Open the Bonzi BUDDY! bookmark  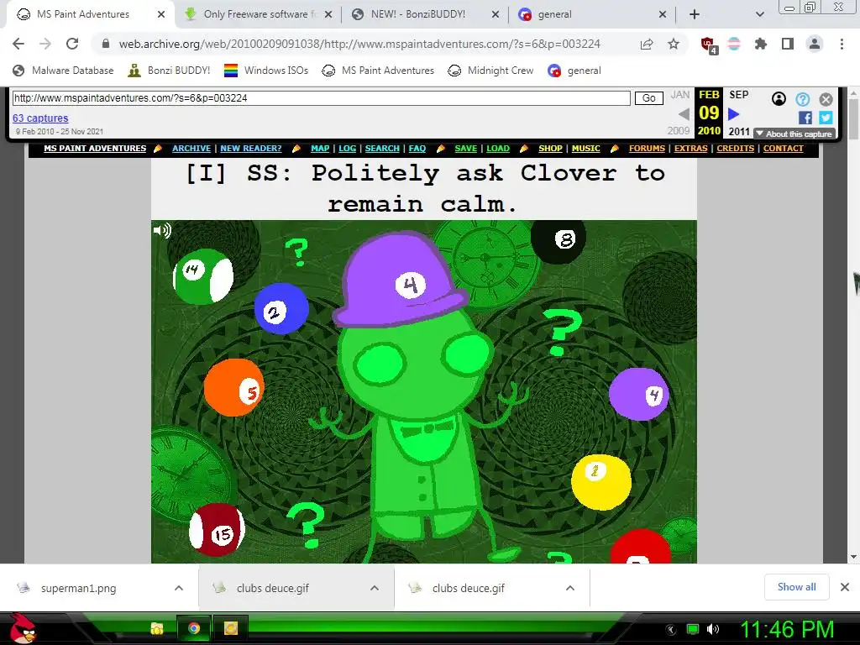[169, 71]
